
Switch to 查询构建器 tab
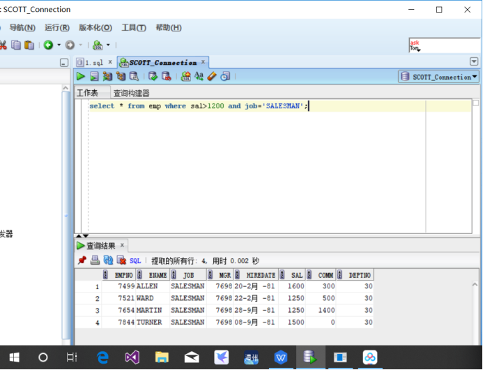(x=132, y=93)
